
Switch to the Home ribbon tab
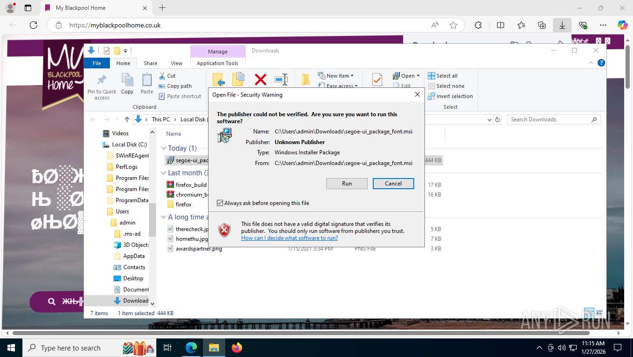[123, 63]
